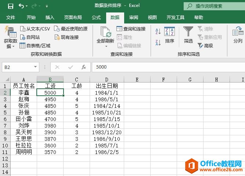This screenshot has width=245, height=176.
Task: Open Customize Quick Access Toolbar dropdown
Action: point(47,6)
